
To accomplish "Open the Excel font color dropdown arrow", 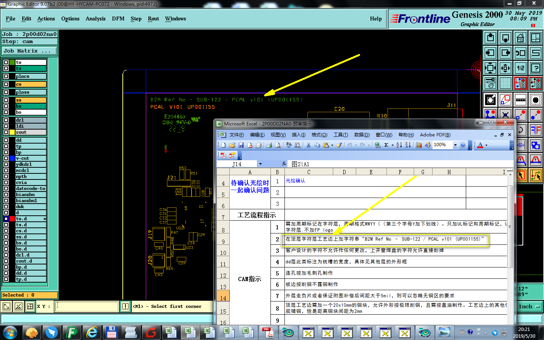I will [x=487, y=145].
